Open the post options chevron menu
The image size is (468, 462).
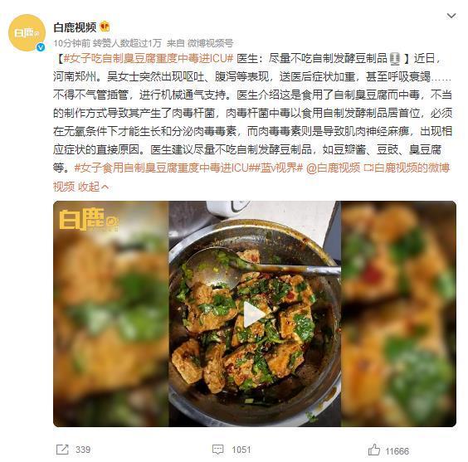click(x=451, y=16)
